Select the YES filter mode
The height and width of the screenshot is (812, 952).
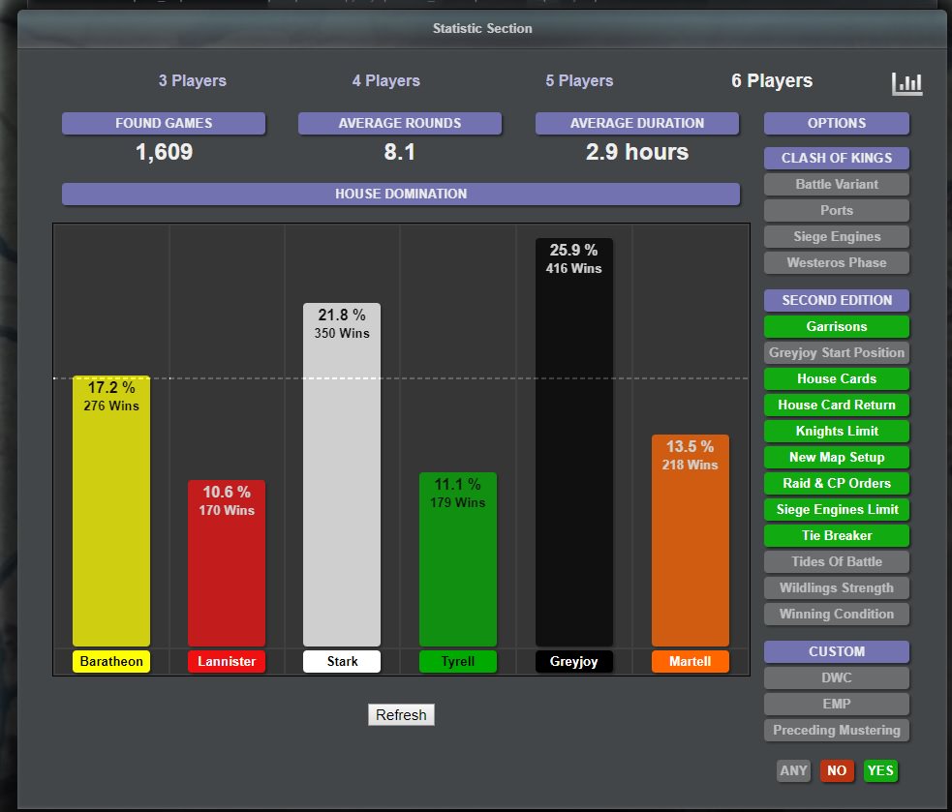click(880, 771)
